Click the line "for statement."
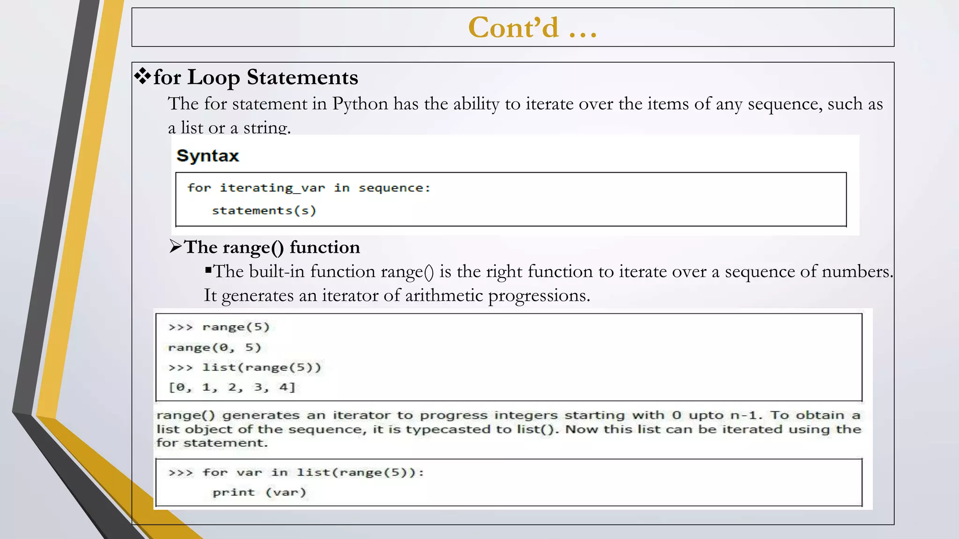 212,443
